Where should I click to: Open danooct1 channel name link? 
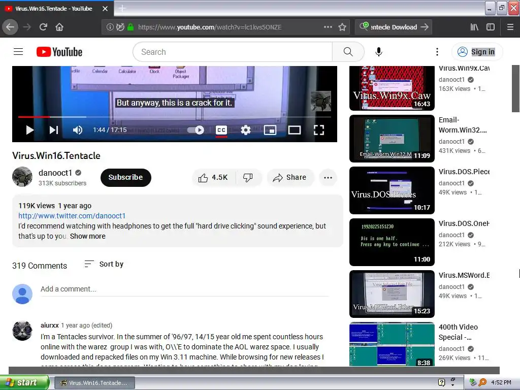pos(55,173)
